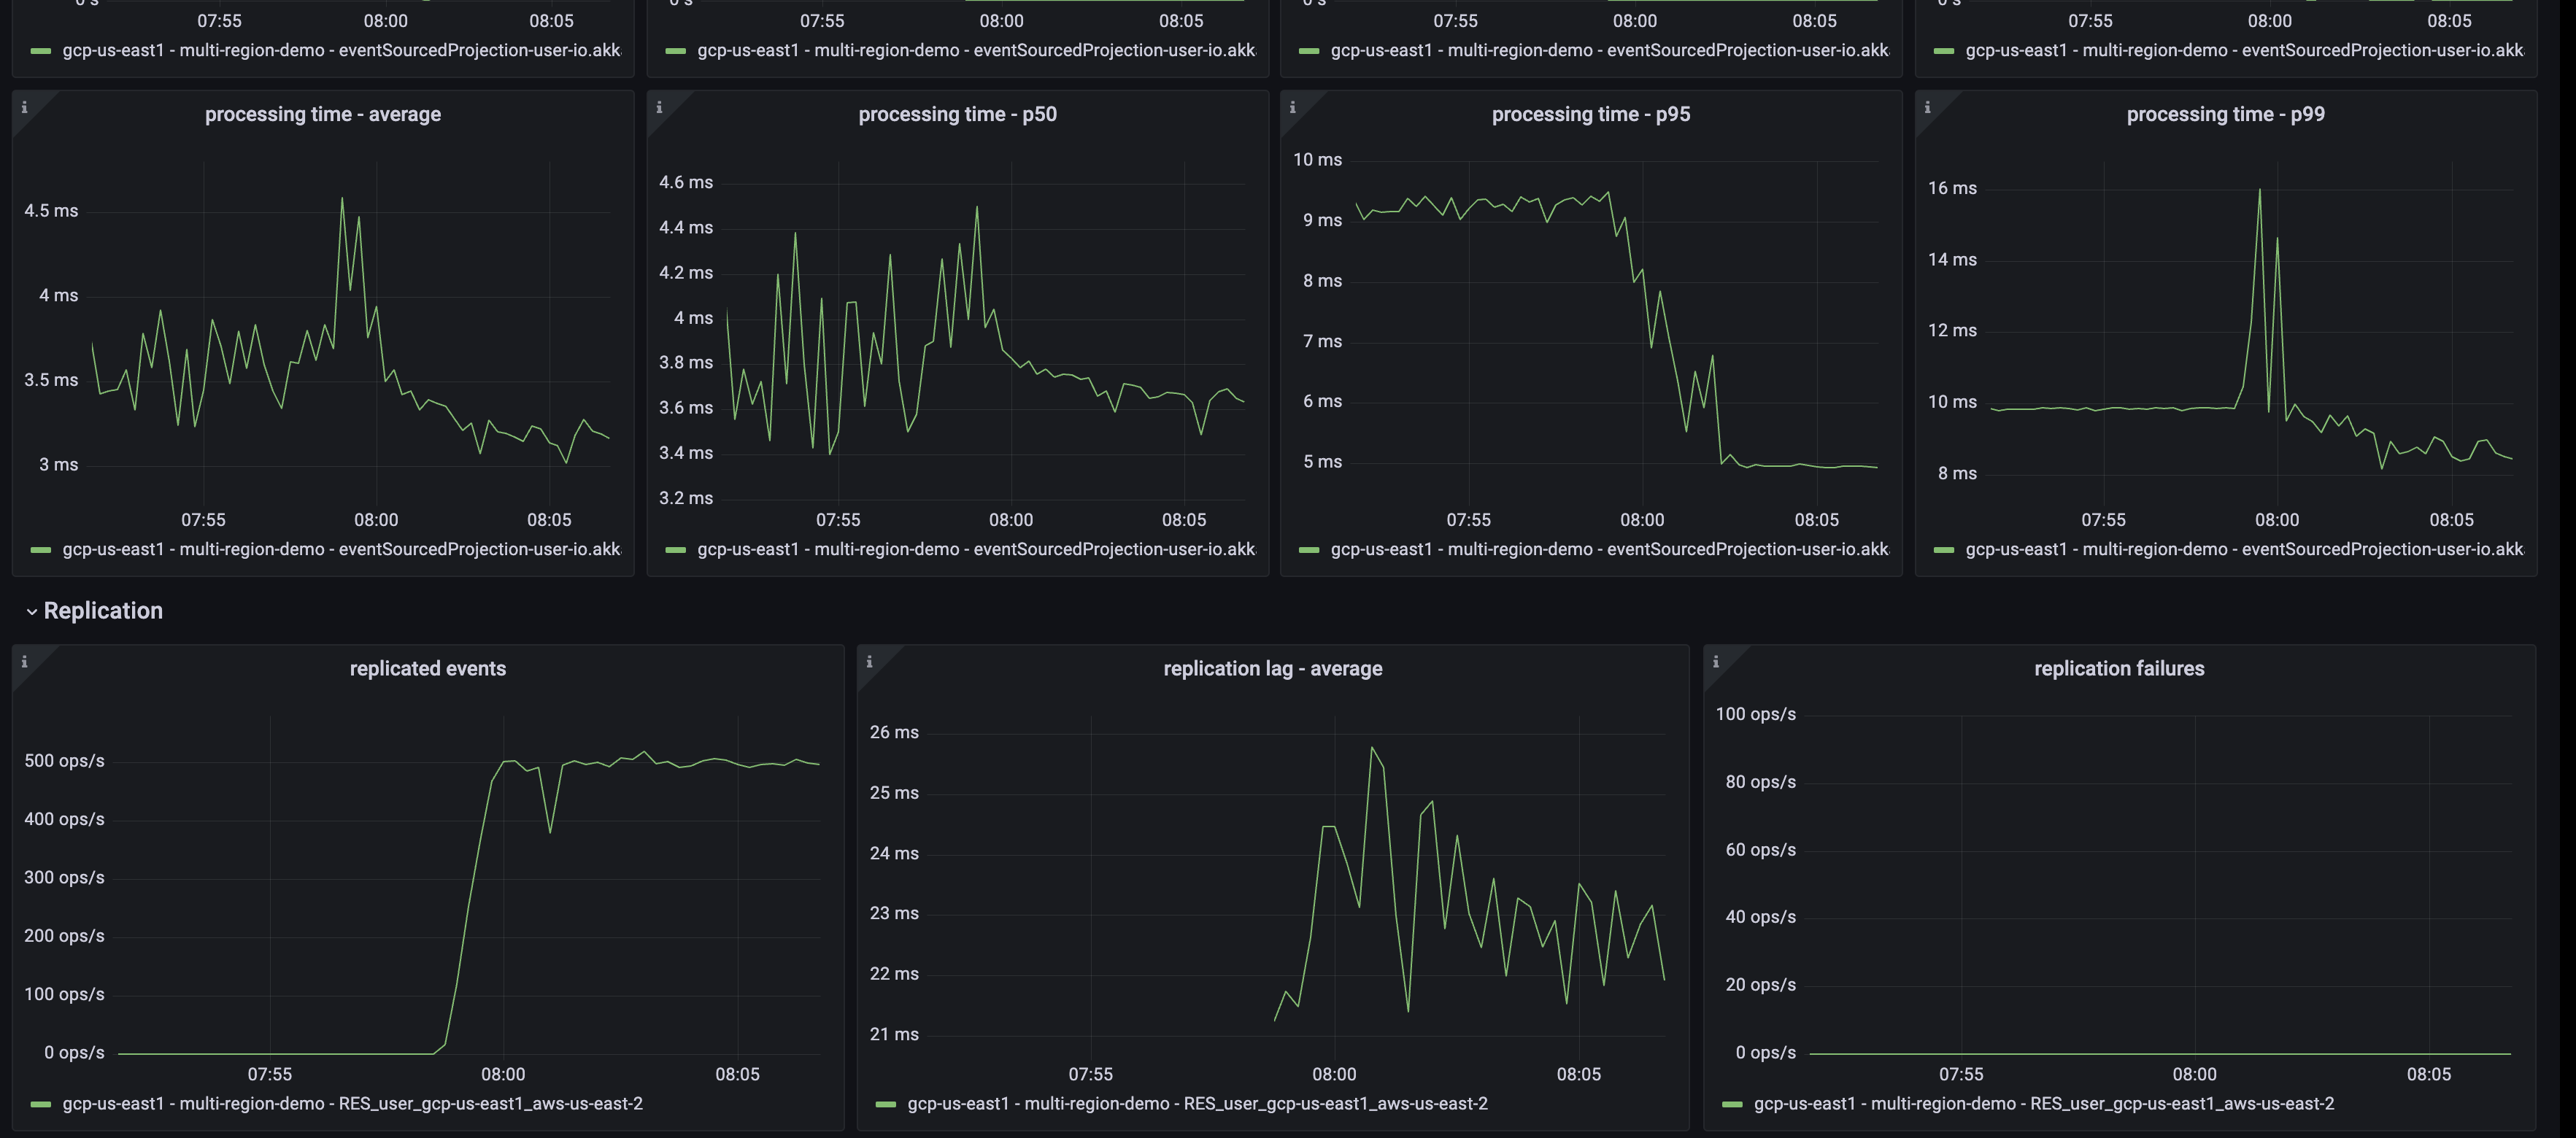The width and height of the screenshot is (2576, 1138).
Task: Click green legend swatch in replicated events panel
Action: [41, 1104]
